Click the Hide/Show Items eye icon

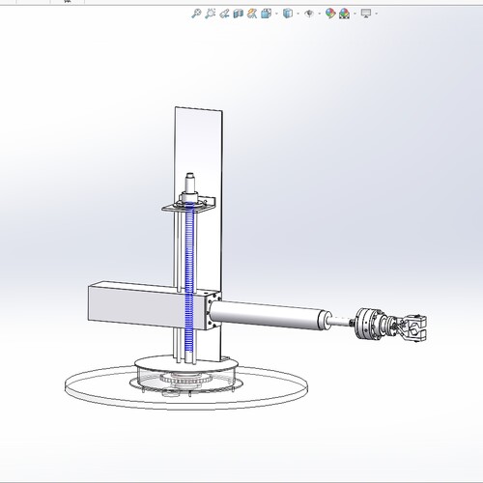pos(309,14)
